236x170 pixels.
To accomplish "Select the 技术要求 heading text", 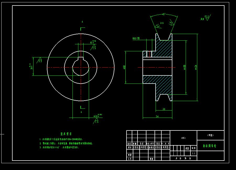I will [66, 134].
